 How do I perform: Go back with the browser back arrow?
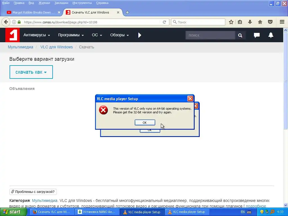[6, 22]
